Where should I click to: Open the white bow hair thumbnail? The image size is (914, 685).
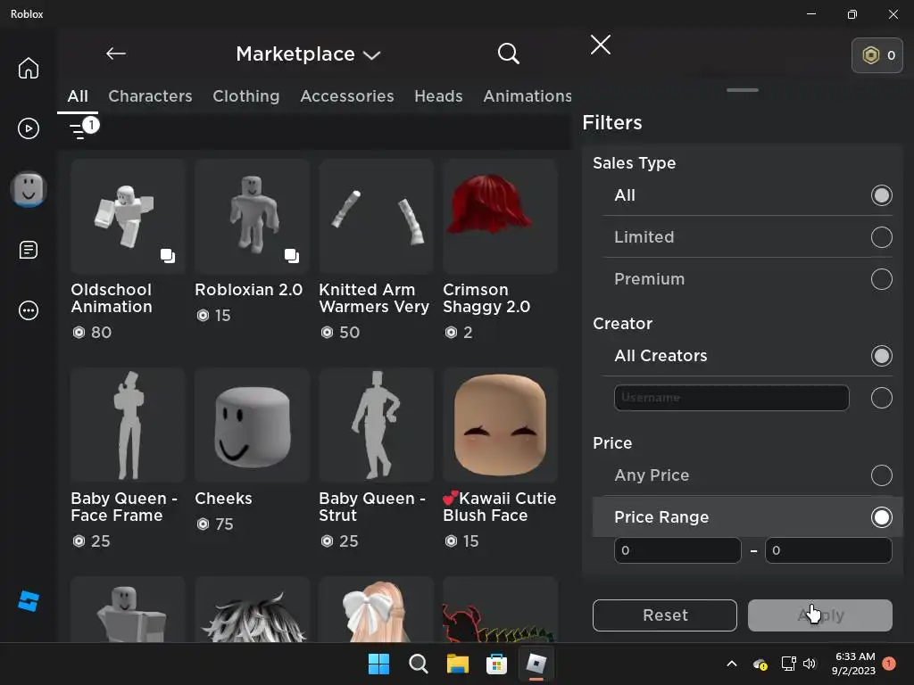click(x=376, y=609)
